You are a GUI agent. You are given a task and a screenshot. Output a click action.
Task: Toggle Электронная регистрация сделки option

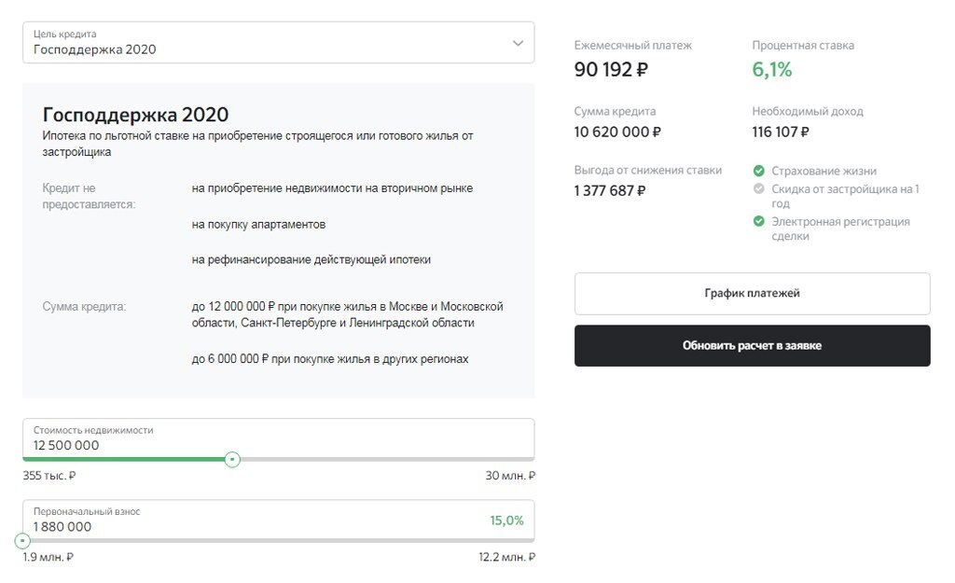tap(759, 222)
